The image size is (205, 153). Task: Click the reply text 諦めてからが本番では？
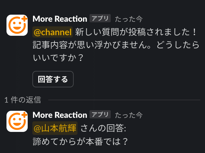click(x=81, y=141)
